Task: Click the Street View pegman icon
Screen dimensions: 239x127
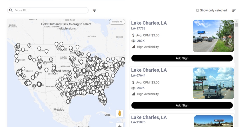Action: point(119,113)
